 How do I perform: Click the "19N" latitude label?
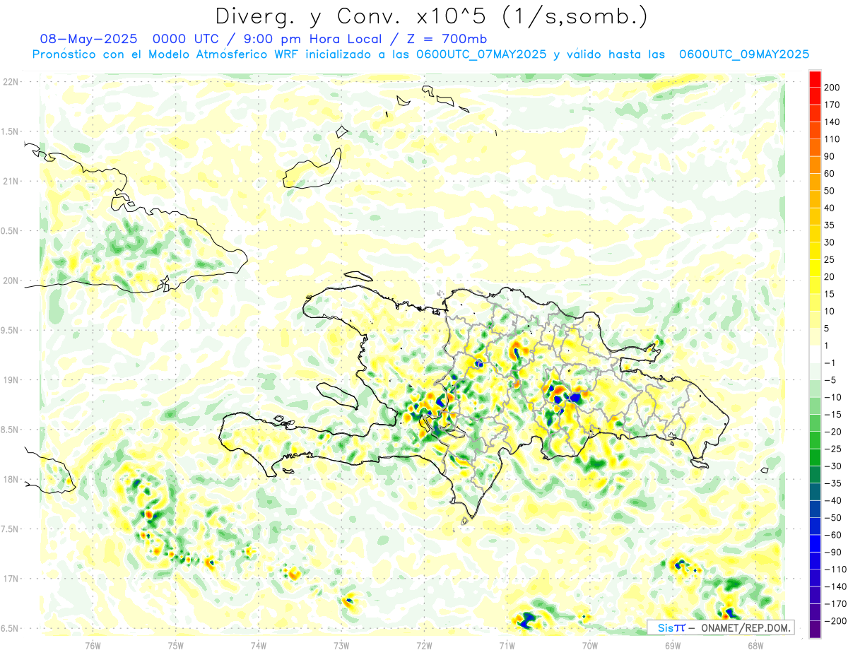tap(10, 380)
